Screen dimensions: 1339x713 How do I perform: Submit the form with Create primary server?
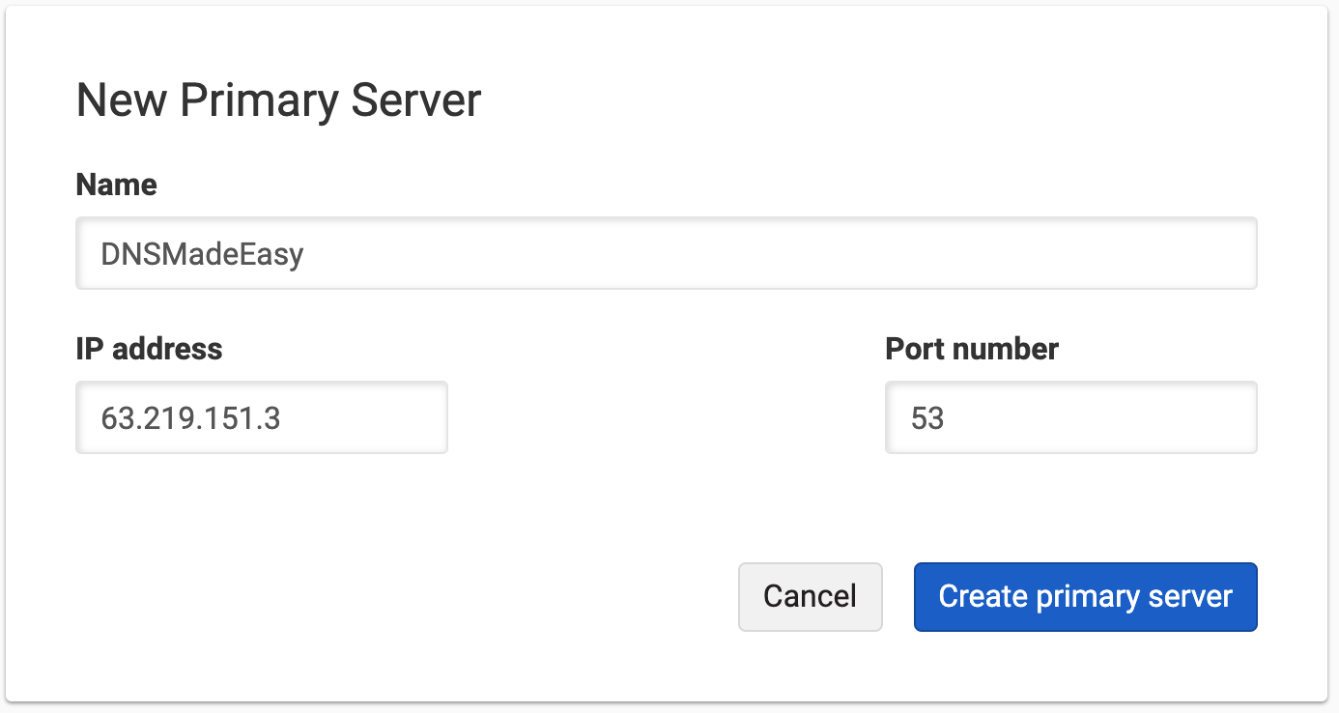coord(1085,596)
